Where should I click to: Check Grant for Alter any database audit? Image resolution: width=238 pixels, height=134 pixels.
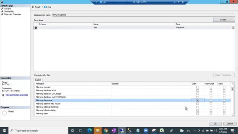click(197, 90)
